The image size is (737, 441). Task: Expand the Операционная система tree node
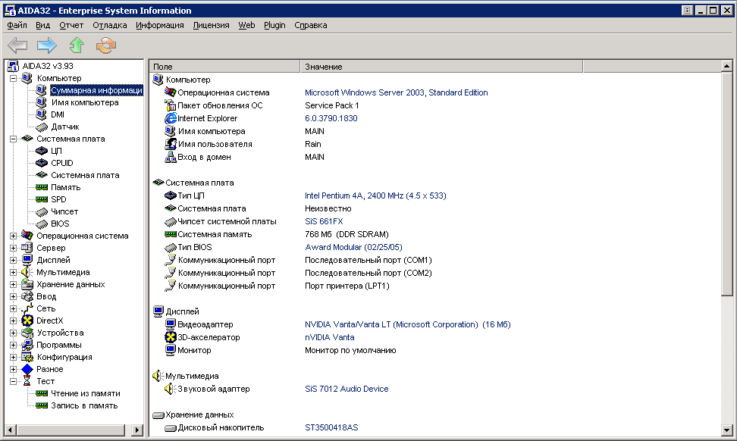(x=13, y=236)
